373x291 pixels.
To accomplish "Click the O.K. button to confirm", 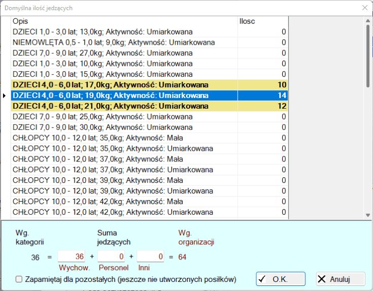I will [x=280, y=279].
